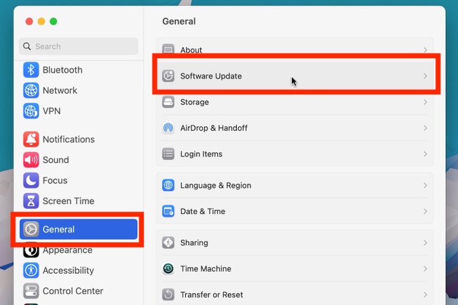Select General in the sidebar
This screenshot has width=458, height=305.
(78, 229)
